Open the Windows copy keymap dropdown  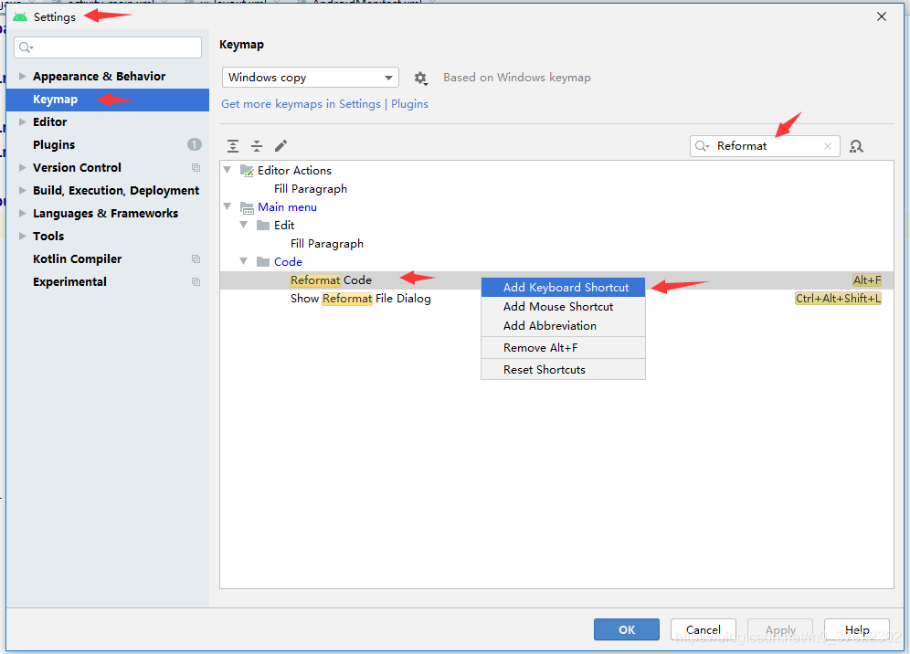click(310, 78)
